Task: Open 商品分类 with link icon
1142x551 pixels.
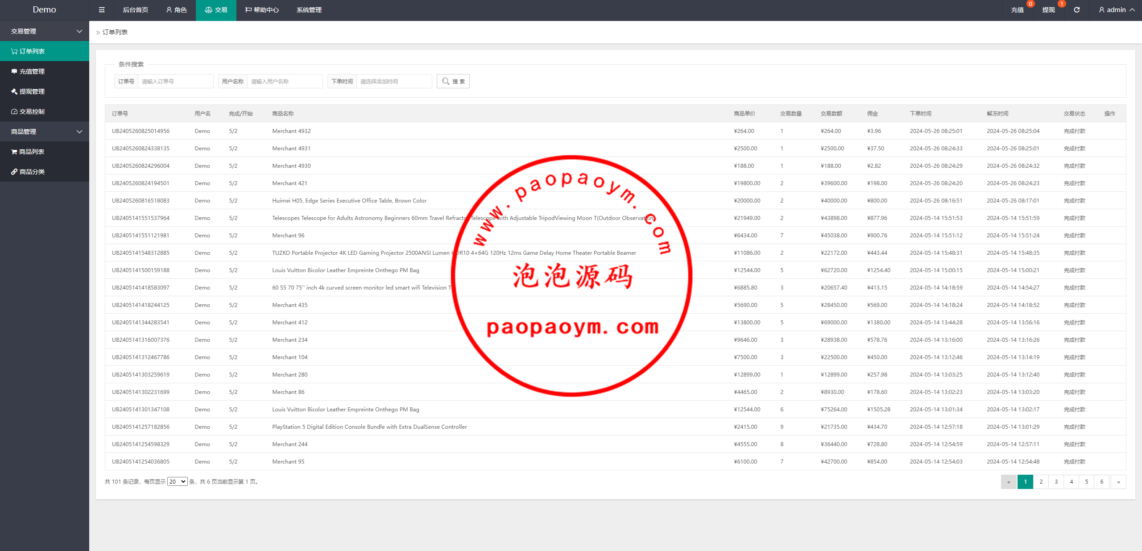Action: [x=31, y=172]
